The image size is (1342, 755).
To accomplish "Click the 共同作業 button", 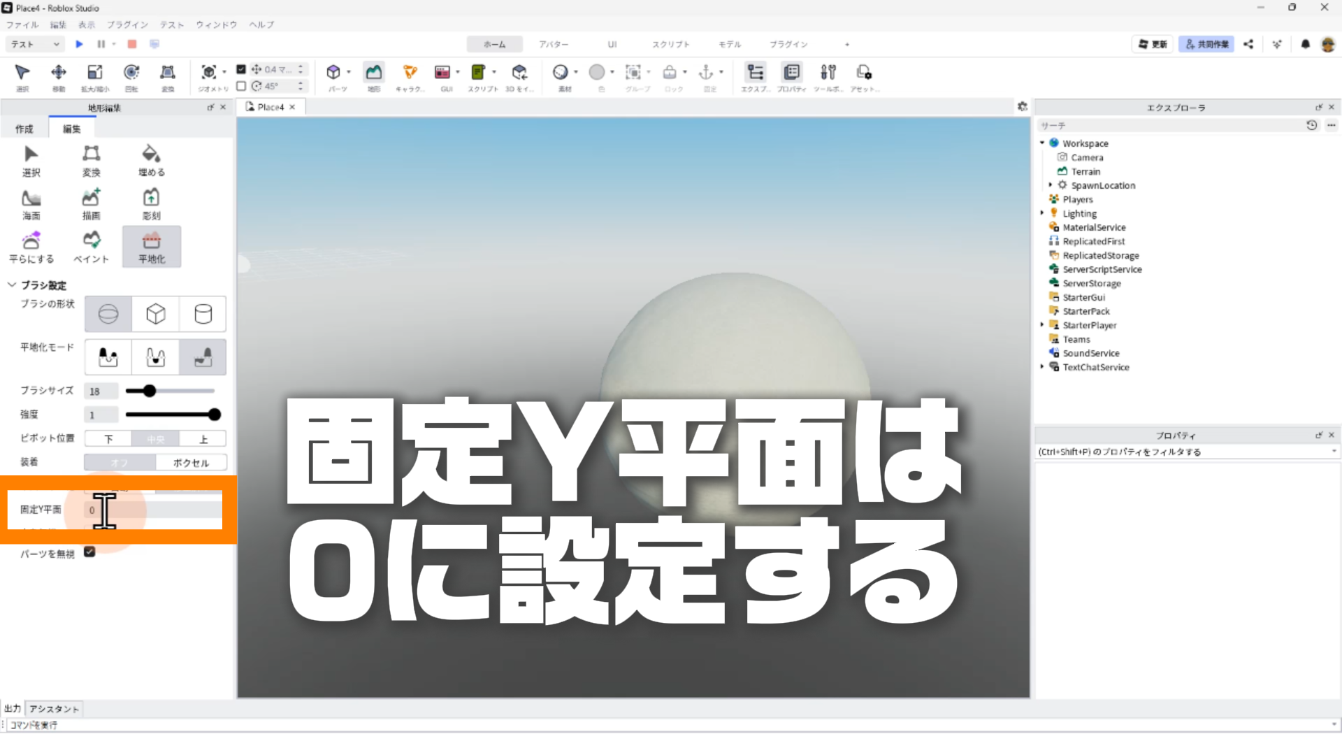I will tap(1206, 44).
